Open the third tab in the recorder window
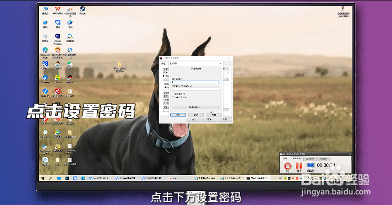392x205 pixels. 310,159
